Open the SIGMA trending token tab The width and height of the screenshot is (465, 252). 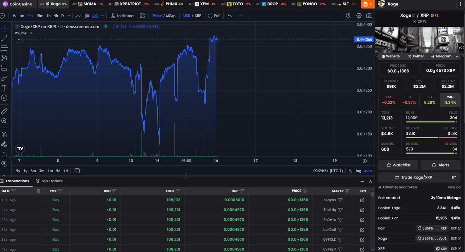point(88,4)
